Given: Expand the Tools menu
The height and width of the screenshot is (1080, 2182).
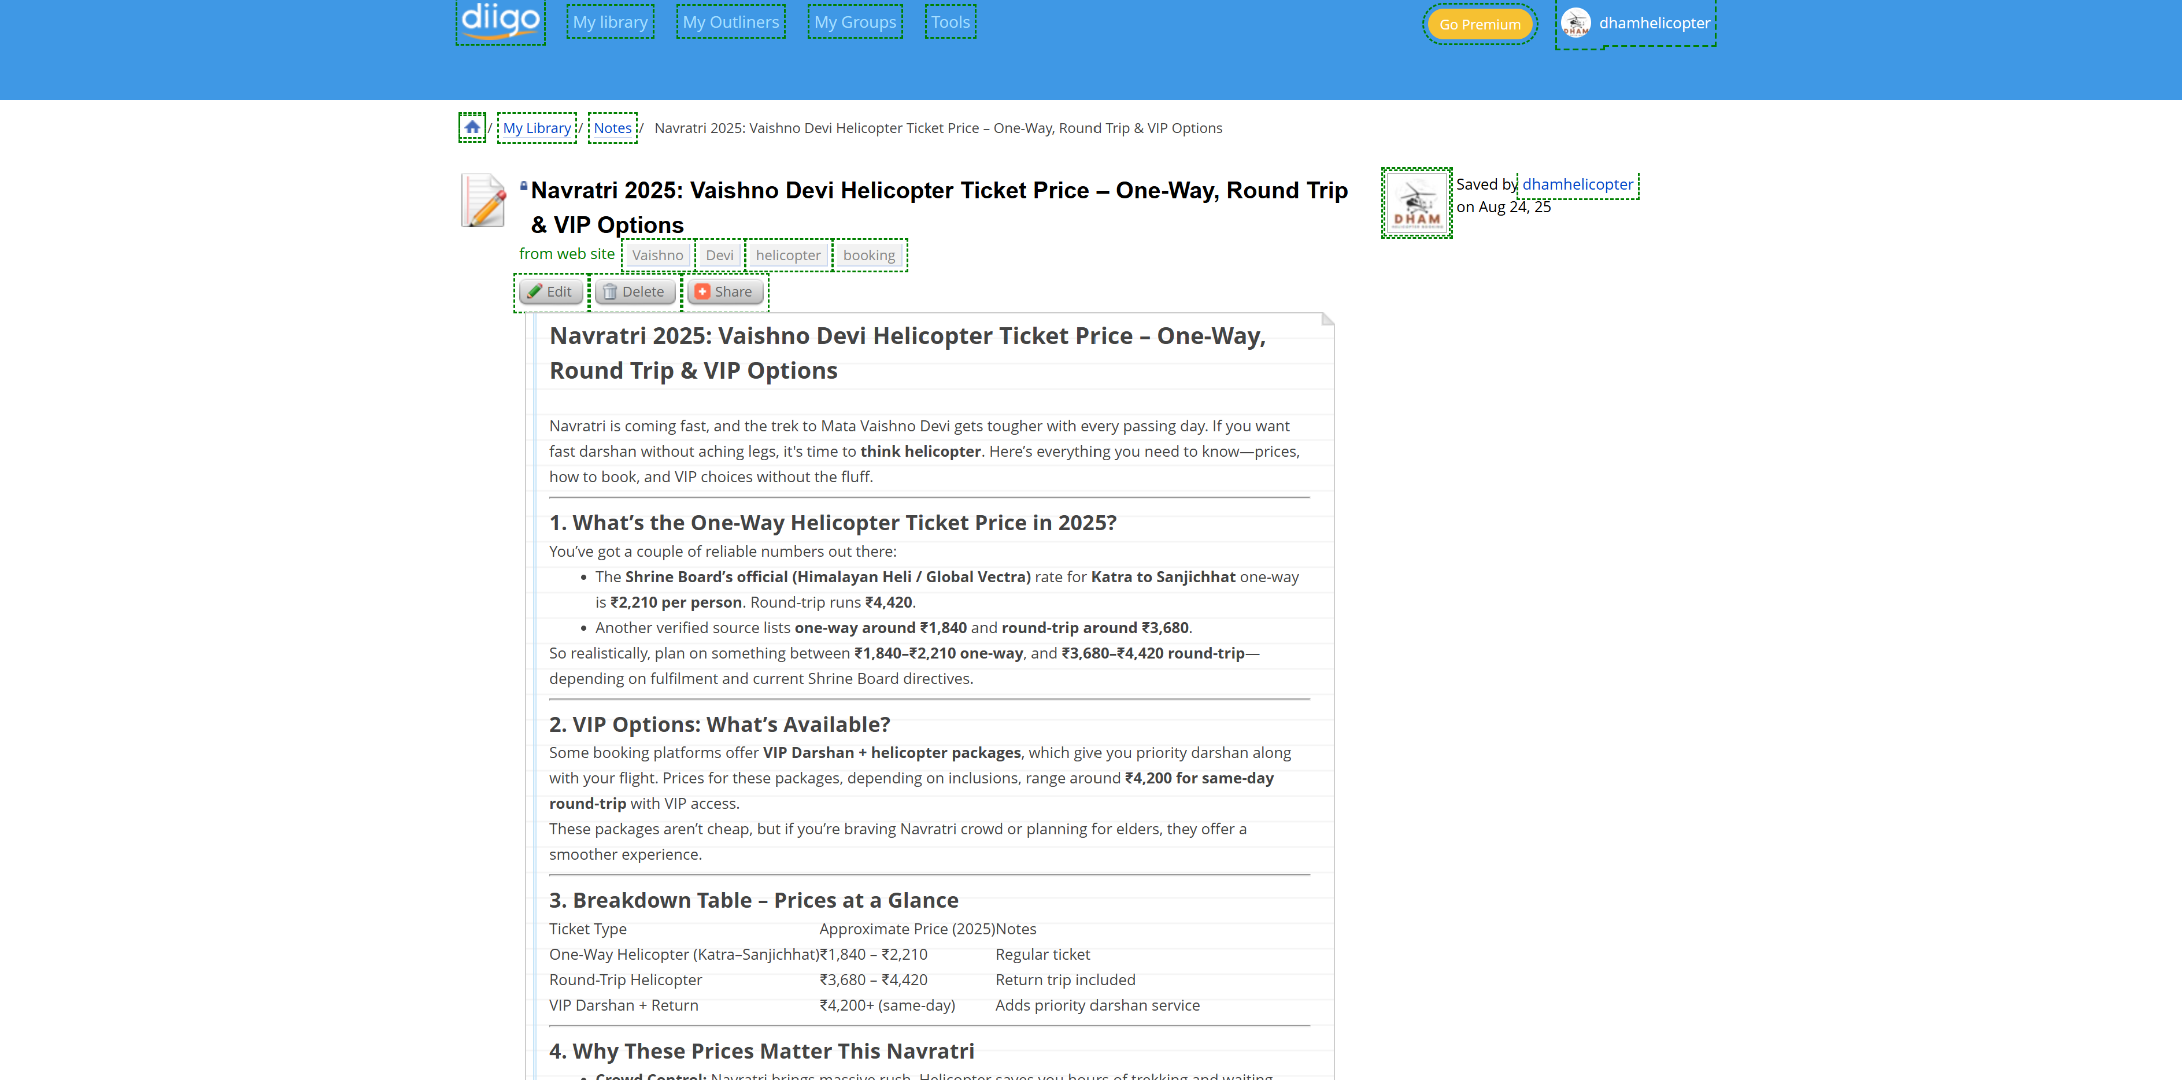Looking at the screenshot, I should [x=949, y=22].
